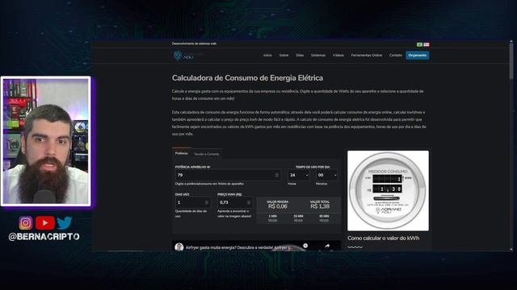
Task: Click the blue Orçamento button
Action: coord(417,56)
